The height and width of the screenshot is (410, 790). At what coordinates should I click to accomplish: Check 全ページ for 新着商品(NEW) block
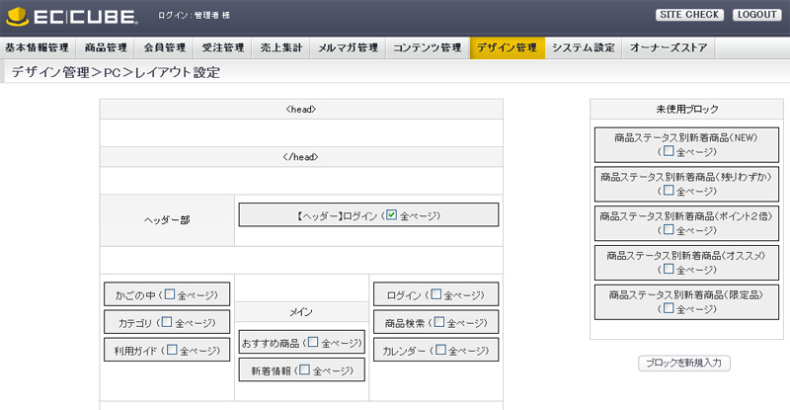point(669,151)
